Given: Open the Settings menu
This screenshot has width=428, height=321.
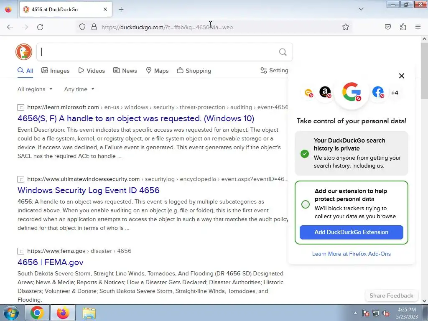Looking at the screenshot, I should [274, 70].
